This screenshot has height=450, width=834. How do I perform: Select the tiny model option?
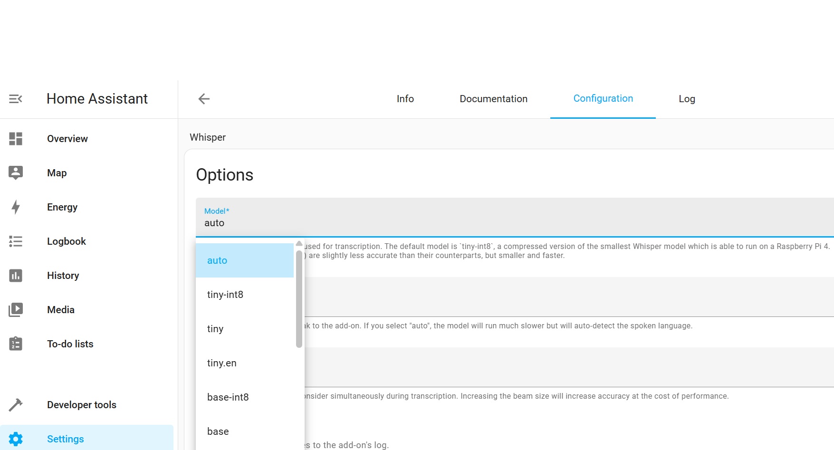(245, 329)
